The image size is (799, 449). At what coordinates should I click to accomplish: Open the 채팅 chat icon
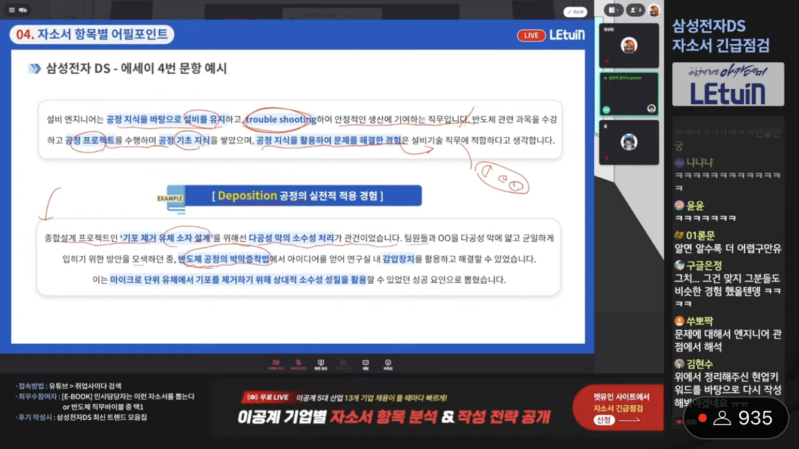(365, 365)
